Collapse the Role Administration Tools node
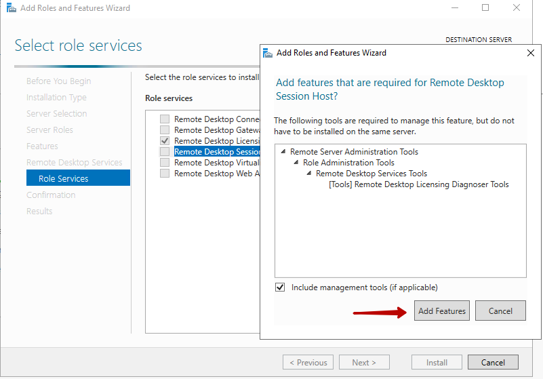This screenshot has height=379, width=543. [296, 163]
